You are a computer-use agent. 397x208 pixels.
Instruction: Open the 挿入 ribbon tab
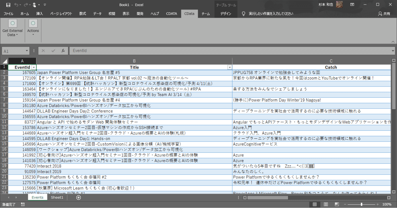[x=40, y=14]
